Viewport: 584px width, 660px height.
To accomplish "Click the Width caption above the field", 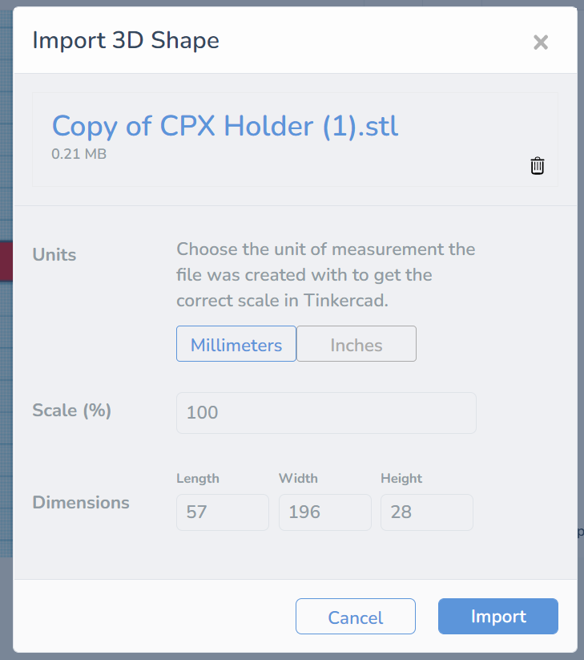I will point(298,479).
